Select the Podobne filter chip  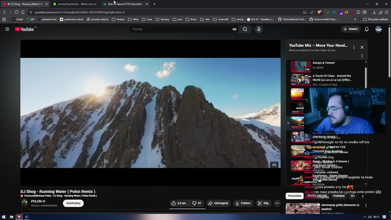point(339,196)
